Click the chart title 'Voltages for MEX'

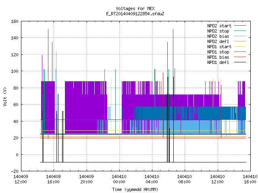135,8
